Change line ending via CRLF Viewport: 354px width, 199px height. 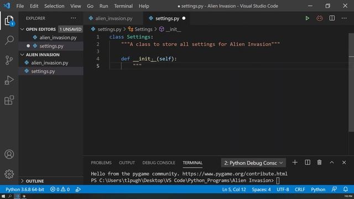coord(300,190)
